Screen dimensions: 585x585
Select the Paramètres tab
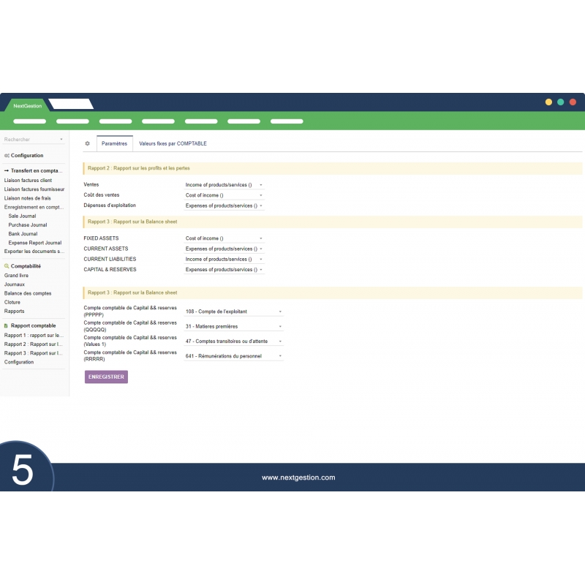tap(114, 144)
